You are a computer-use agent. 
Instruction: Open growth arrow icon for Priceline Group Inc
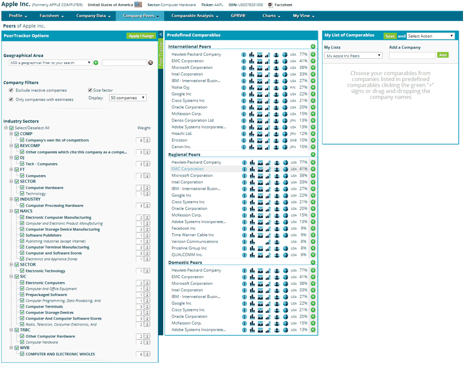point(268,249)
